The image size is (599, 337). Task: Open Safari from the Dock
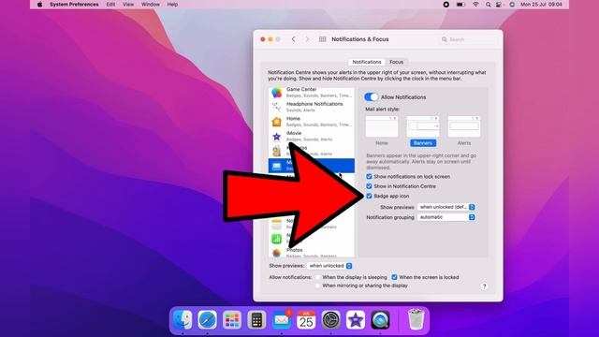[208, 319]
